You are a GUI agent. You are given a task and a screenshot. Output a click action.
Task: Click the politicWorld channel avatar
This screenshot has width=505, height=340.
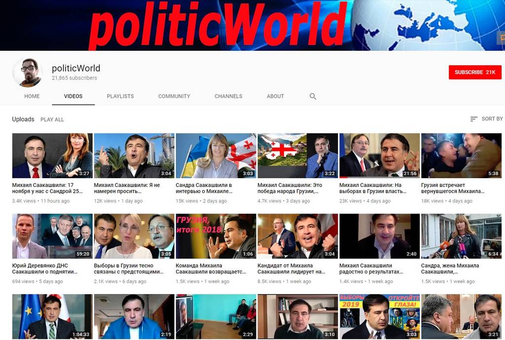[28, 73]
